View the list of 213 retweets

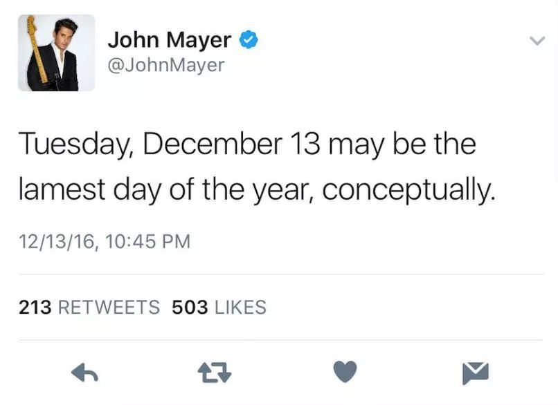pyautogui.click(x=89, y=308)
